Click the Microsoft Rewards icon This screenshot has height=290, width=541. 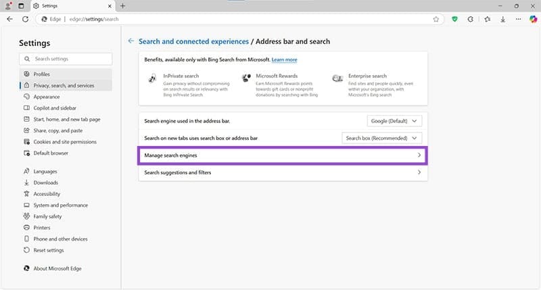coord(246,78)
